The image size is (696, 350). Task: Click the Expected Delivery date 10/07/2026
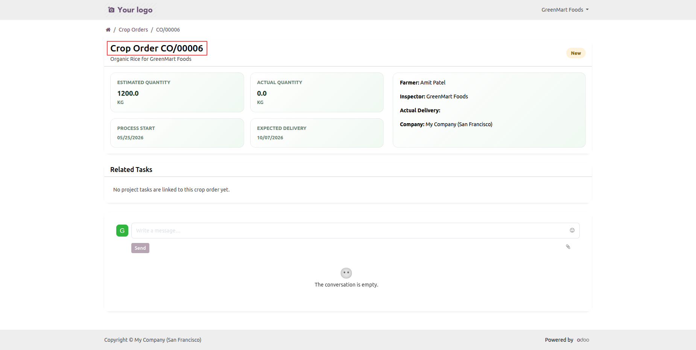(x=270, y=138)
